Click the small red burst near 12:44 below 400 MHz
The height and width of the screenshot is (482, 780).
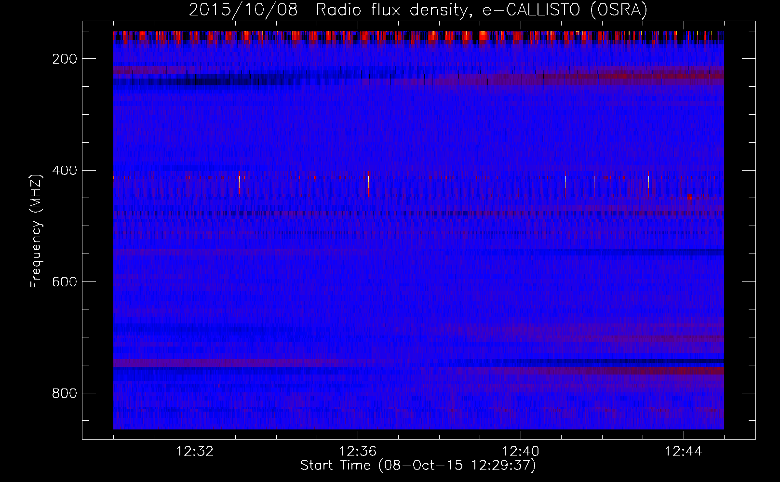[x=690, y=196]
